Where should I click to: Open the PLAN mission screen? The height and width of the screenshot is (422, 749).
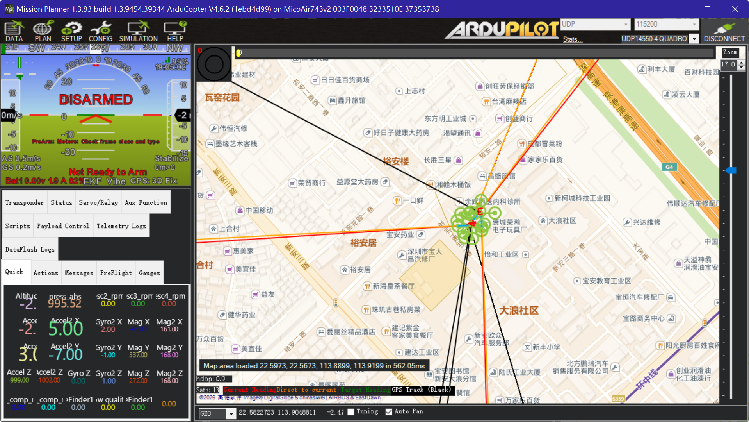pos(43,31)
